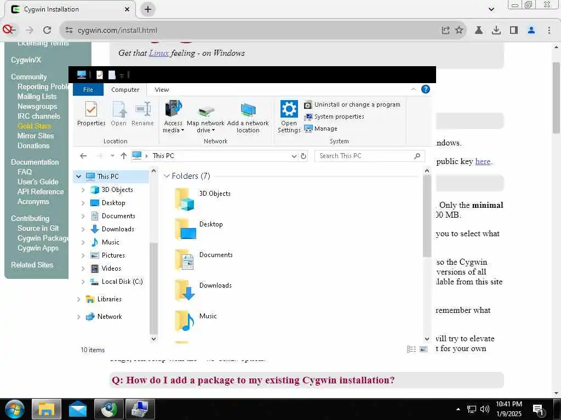
Task: Open the Linux link on page
Action: [159, 53]
